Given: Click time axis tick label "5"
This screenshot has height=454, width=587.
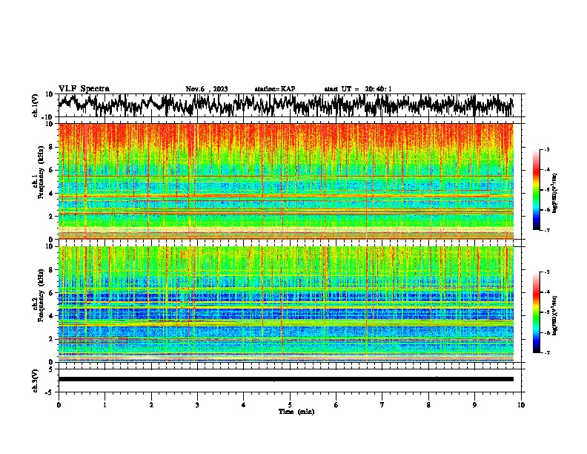Looking at the screenshot, I should tap(290, 405).
